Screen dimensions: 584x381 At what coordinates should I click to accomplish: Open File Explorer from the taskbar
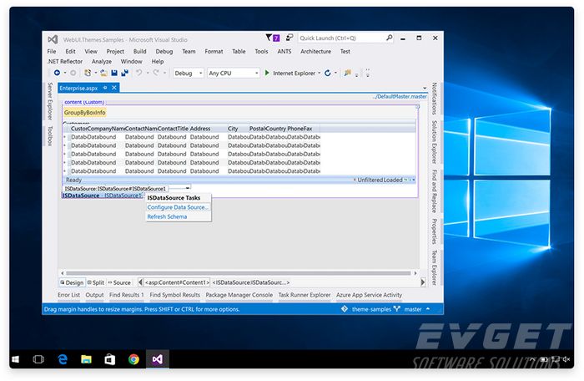click(x=86, y=359)
